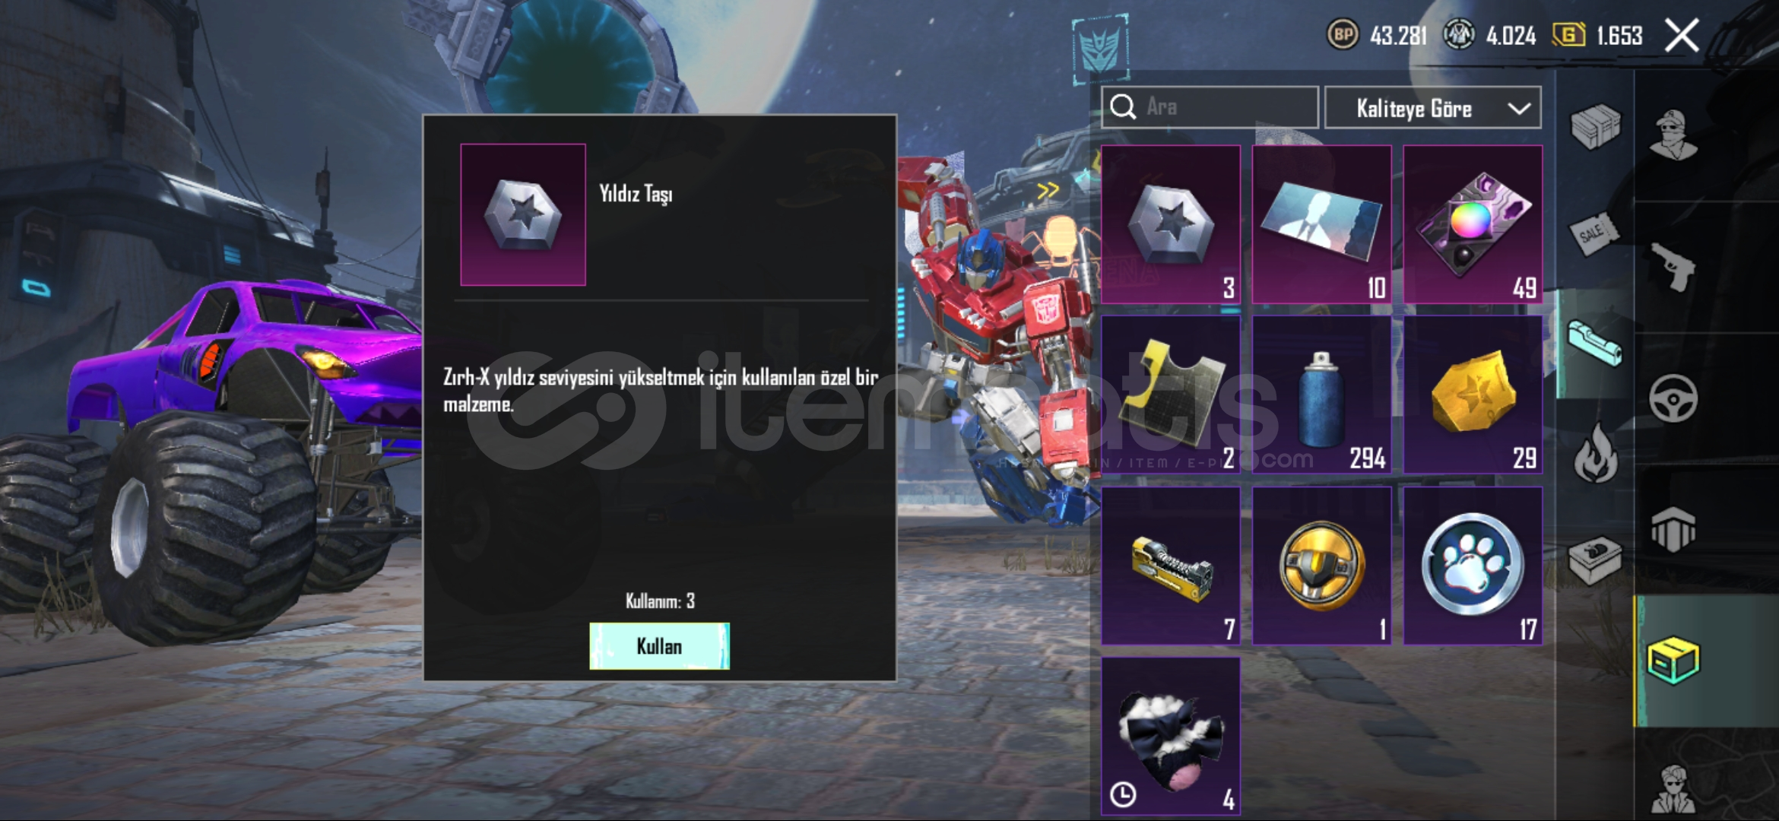Open the G gold currency balance
The height and width of the screenshot is (821, 1779).
click(1597, 35)
